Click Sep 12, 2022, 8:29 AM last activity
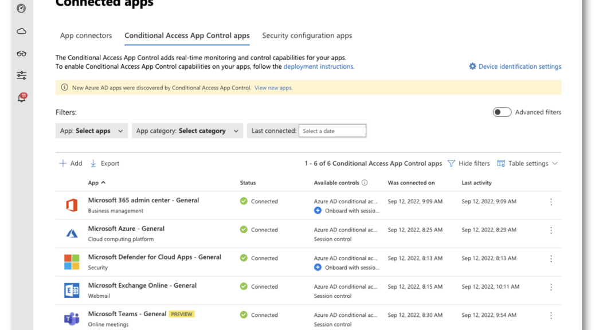The image size is (595, 330). (x=489, y=230)
